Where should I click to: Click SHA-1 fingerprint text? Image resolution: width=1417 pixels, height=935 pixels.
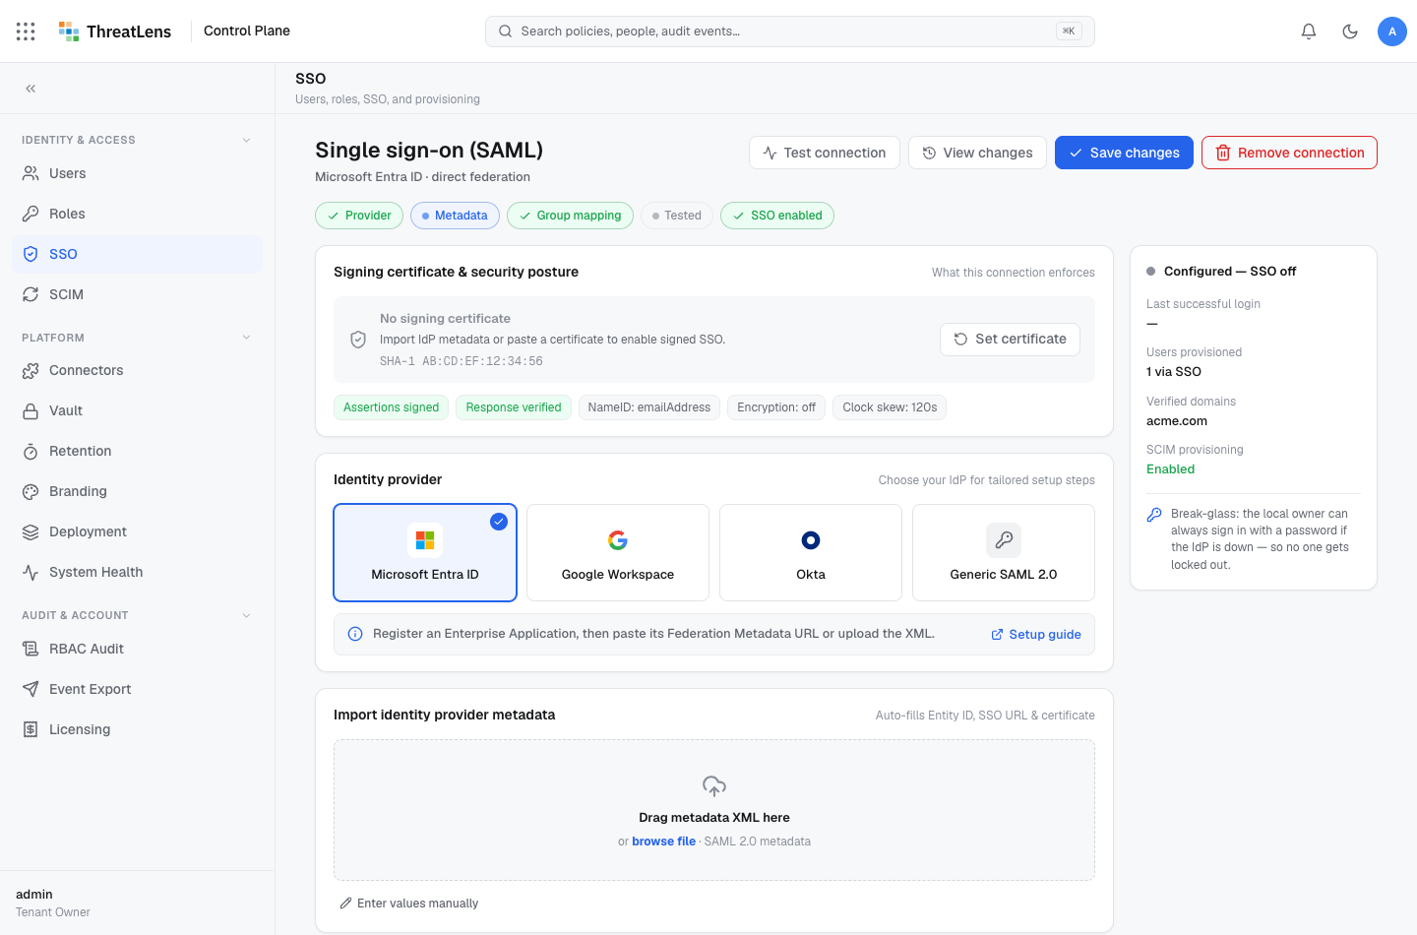(462, 361)
